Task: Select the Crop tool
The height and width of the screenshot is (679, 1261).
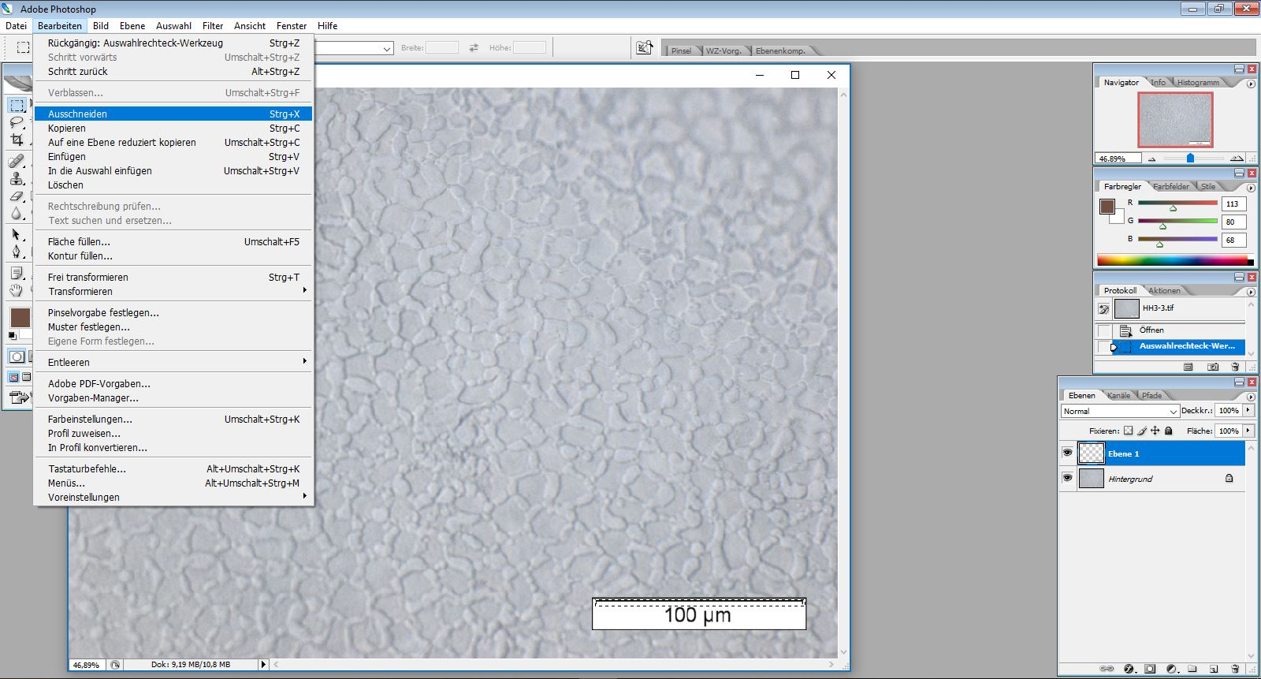Action: (x=17, y=140)
